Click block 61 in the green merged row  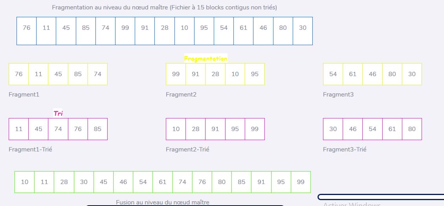tap(163, 182)
